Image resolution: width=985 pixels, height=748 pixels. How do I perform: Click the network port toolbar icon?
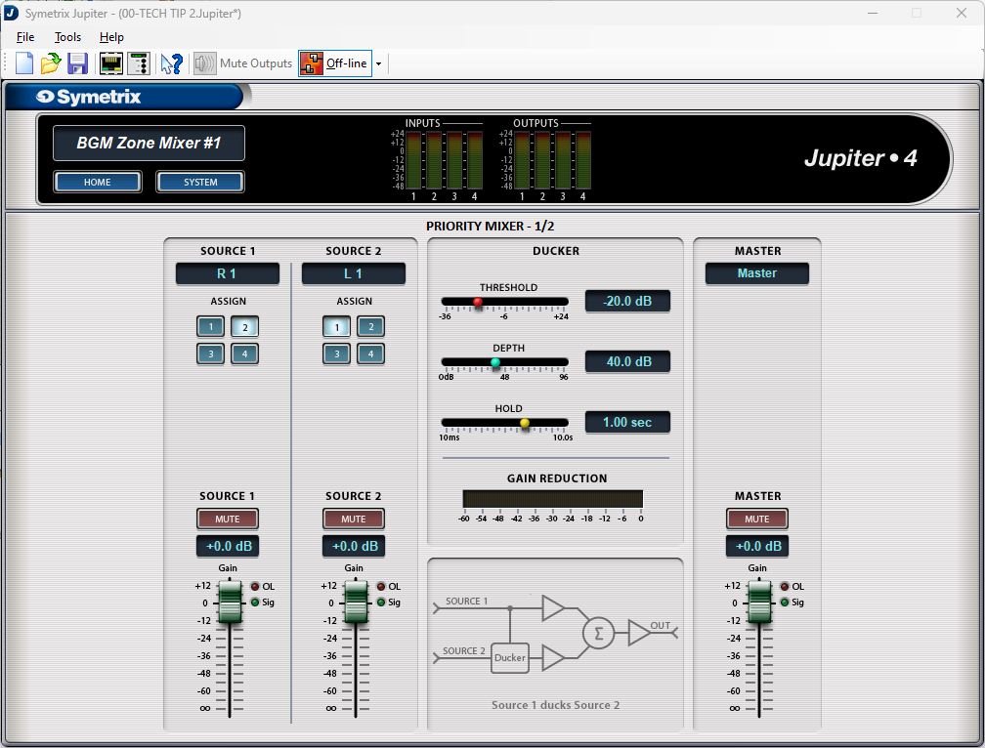click(x=111, y=64)
